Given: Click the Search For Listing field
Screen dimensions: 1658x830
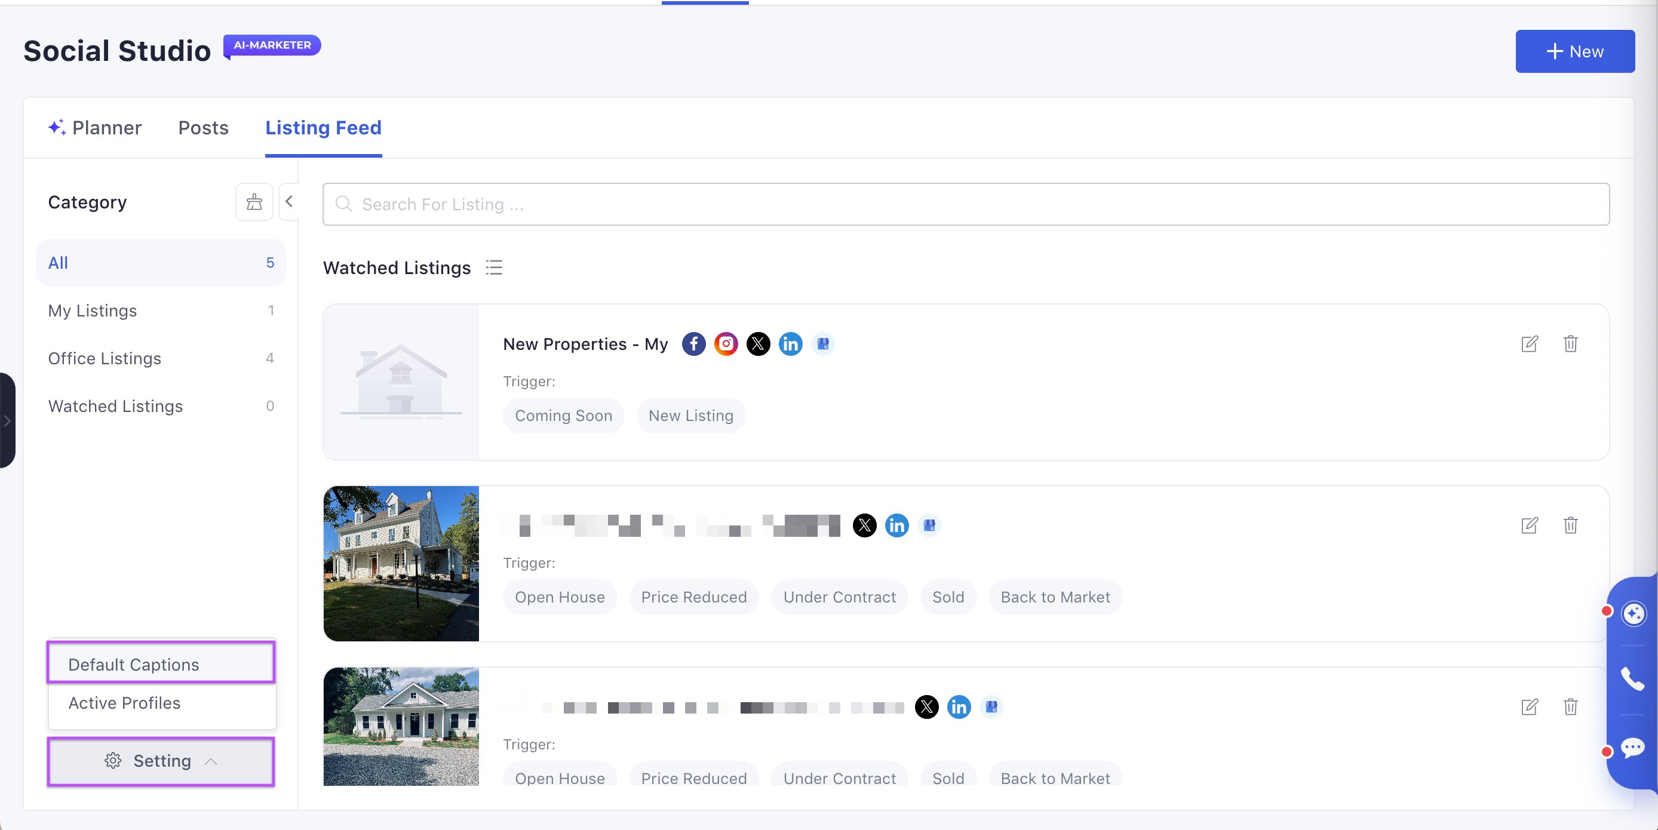Looking at the screenshot, I should [x=965, y=205].
